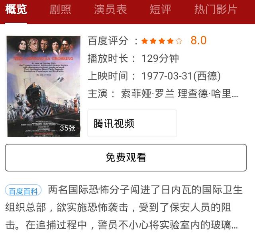Tap the 8.0 rating score

198,41
